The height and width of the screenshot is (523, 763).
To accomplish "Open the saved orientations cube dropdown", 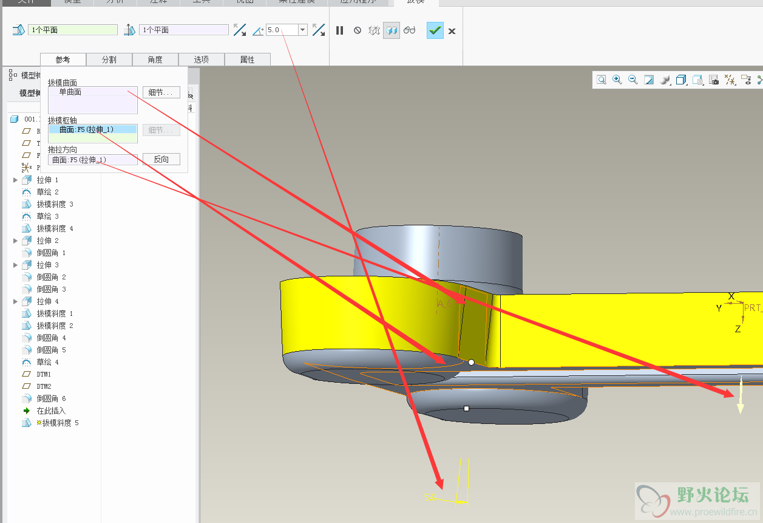I will coord(682,80).
